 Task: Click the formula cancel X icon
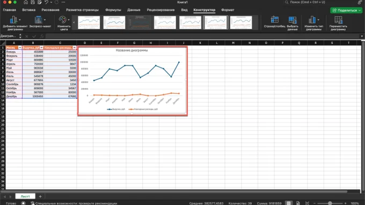click(27, 36)
